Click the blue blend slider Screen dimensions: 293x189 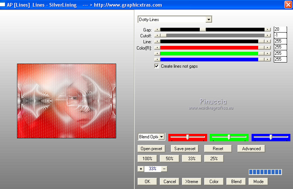coord(271,137)
